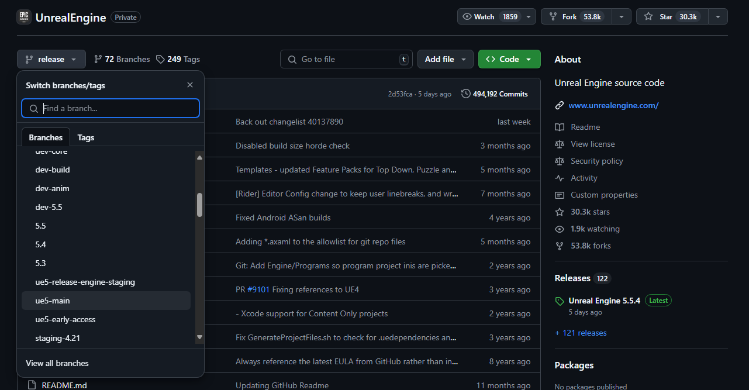Select the ue5-release-engine-staging branch
Image resolution: width=749 pixels, height=390 pixels.
tap(106, 282)
